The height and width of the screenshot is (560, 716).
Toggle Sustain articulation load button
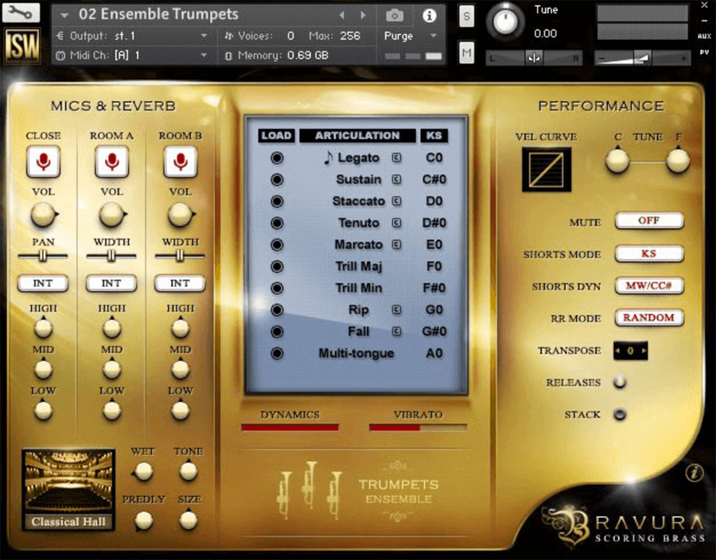point(277,179)
